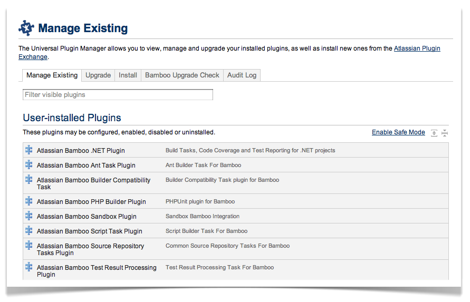Image resolution: width=470 pixels, height=302 pixels.
Task: Click 'Test Result Processing Task For Bamboo' text
Action: (x=219, y=267)
